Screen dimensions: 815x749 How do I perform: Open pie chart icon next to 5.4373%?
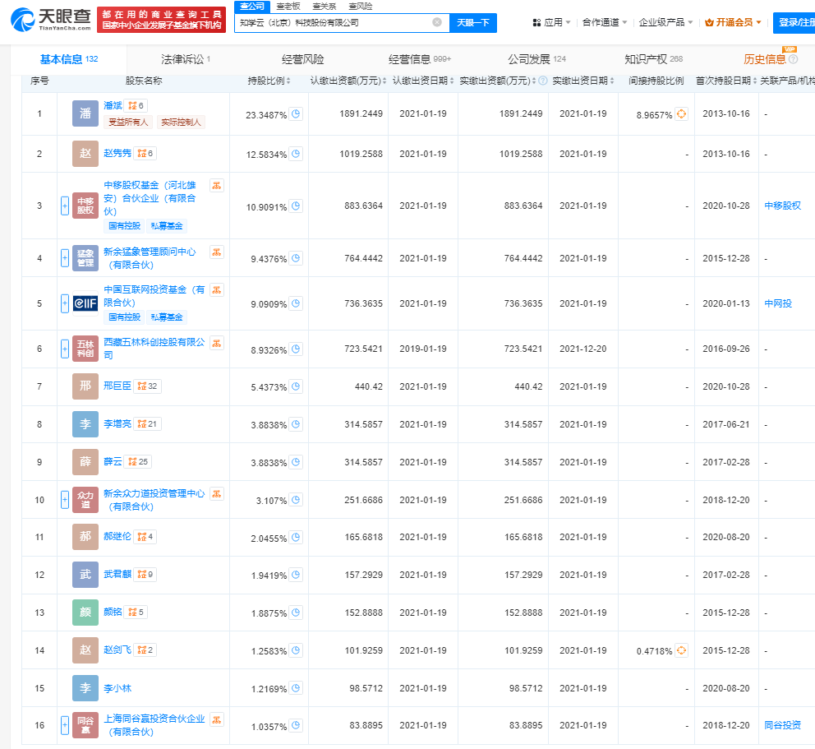[296, 386]
